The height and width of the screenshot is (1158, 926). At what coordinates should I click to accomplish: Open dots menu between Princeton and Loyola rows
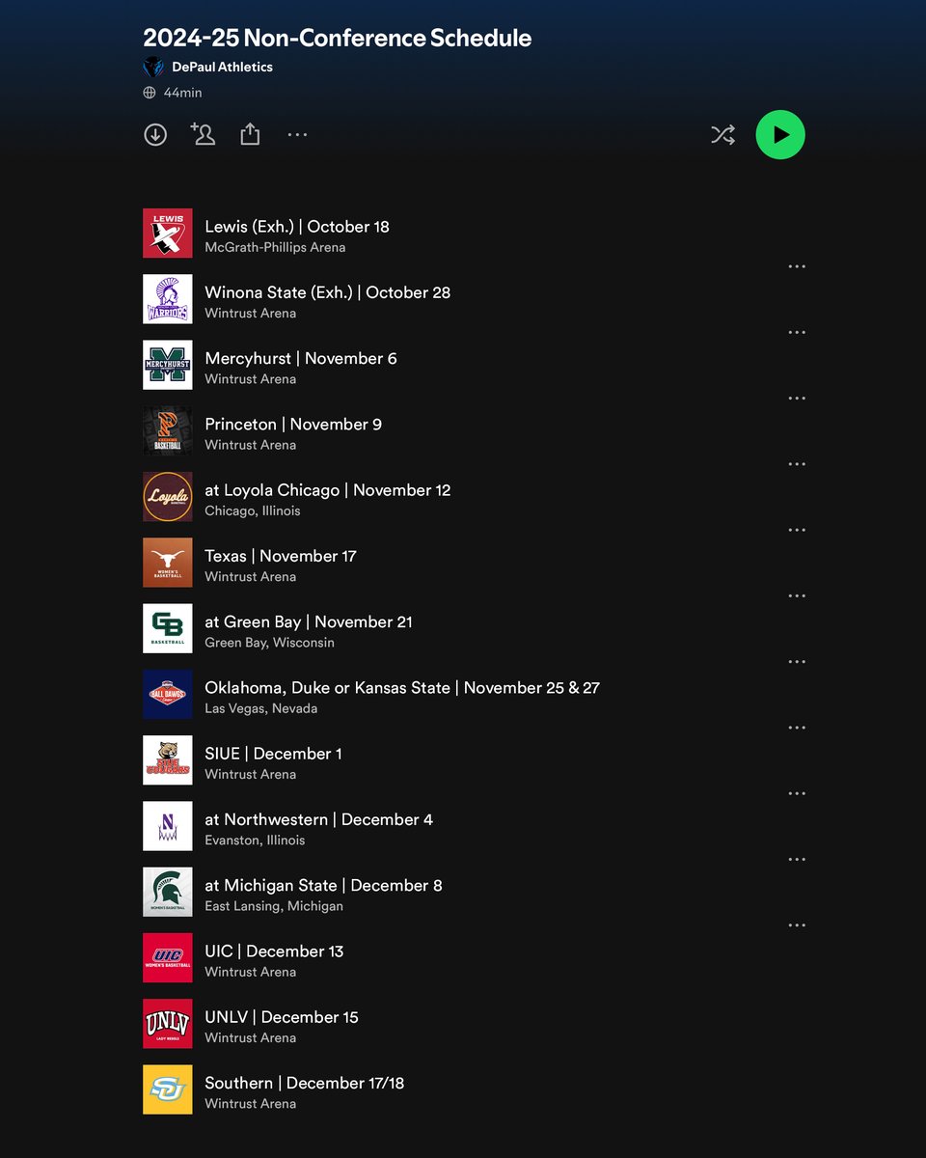coord(797,464)
